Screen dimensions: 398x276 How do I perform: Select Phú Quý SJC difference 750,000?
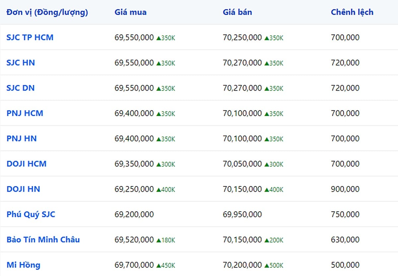tap(345, 214)
